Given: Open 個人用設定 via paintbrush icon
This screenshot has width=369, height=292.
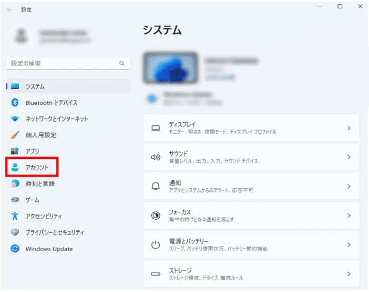Looking at the screenshot, I should pyautogui.click(x=15, y=135).
